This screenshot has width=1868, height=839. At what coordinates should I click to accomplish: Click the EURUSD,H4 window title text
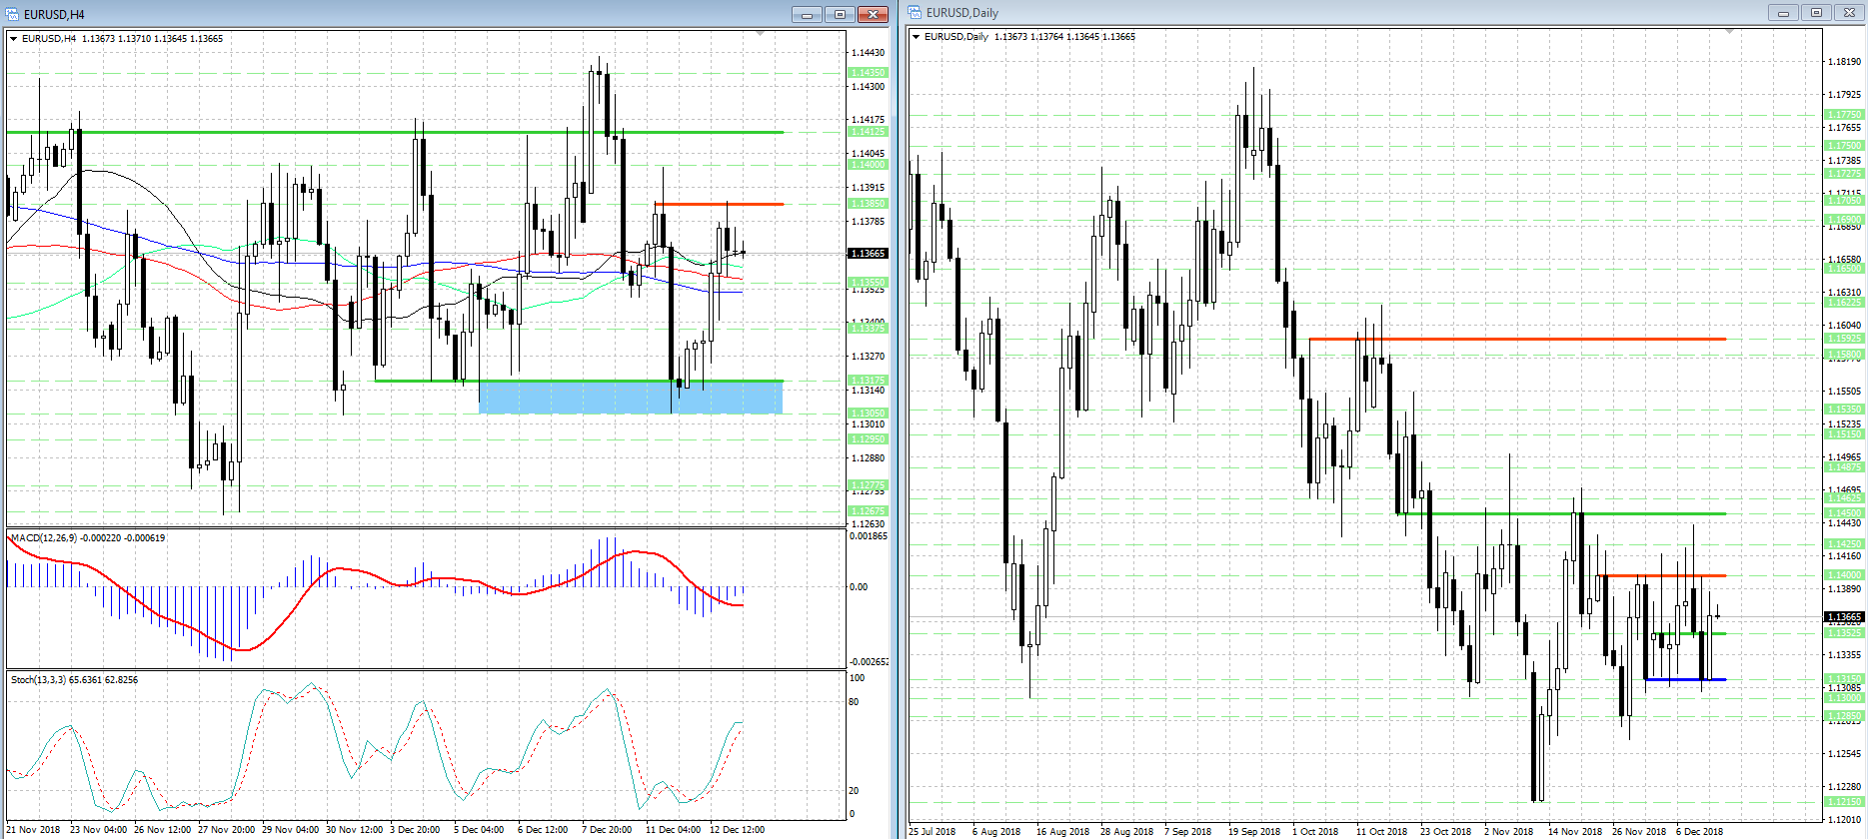[55, 14]
